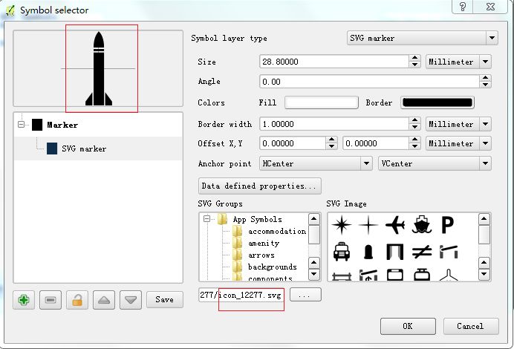Click the App Symbols folder icon
Screen dimensions: 514x349
click(x=223, y=219)
